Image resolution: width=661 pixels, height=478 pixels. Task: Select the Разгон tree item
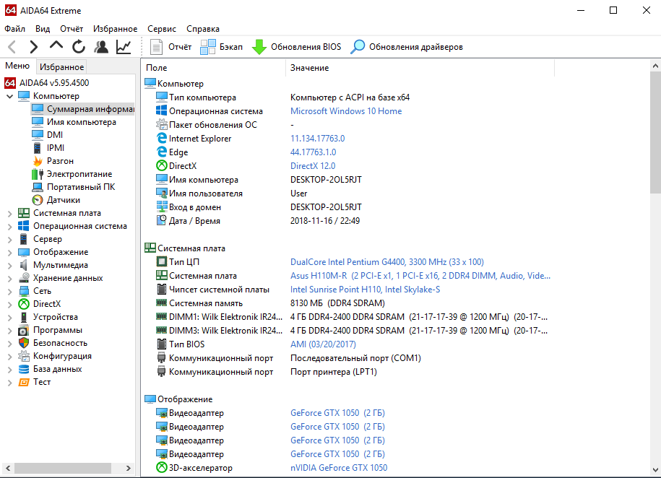[x=53, y=161]
